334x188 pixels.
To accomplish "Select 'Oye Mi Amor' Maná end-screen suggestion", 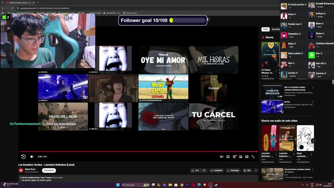I will coord(163,60).
